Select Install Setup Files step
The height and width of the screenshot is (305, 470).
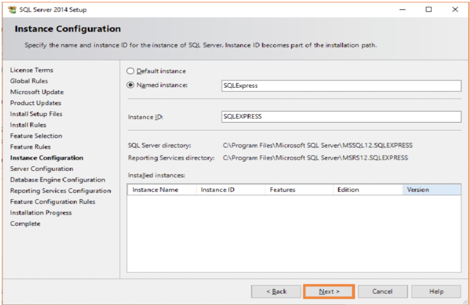(36, 114)
